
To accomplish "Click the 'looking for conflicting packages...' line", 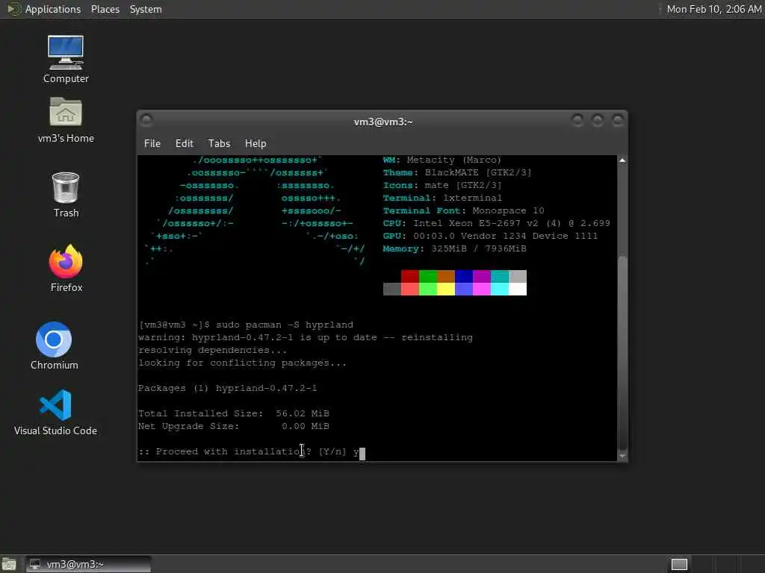I will [243, 363].
